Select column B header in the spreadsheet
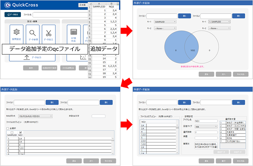Viewport: 253px width, 166px height. coord(111,4)
